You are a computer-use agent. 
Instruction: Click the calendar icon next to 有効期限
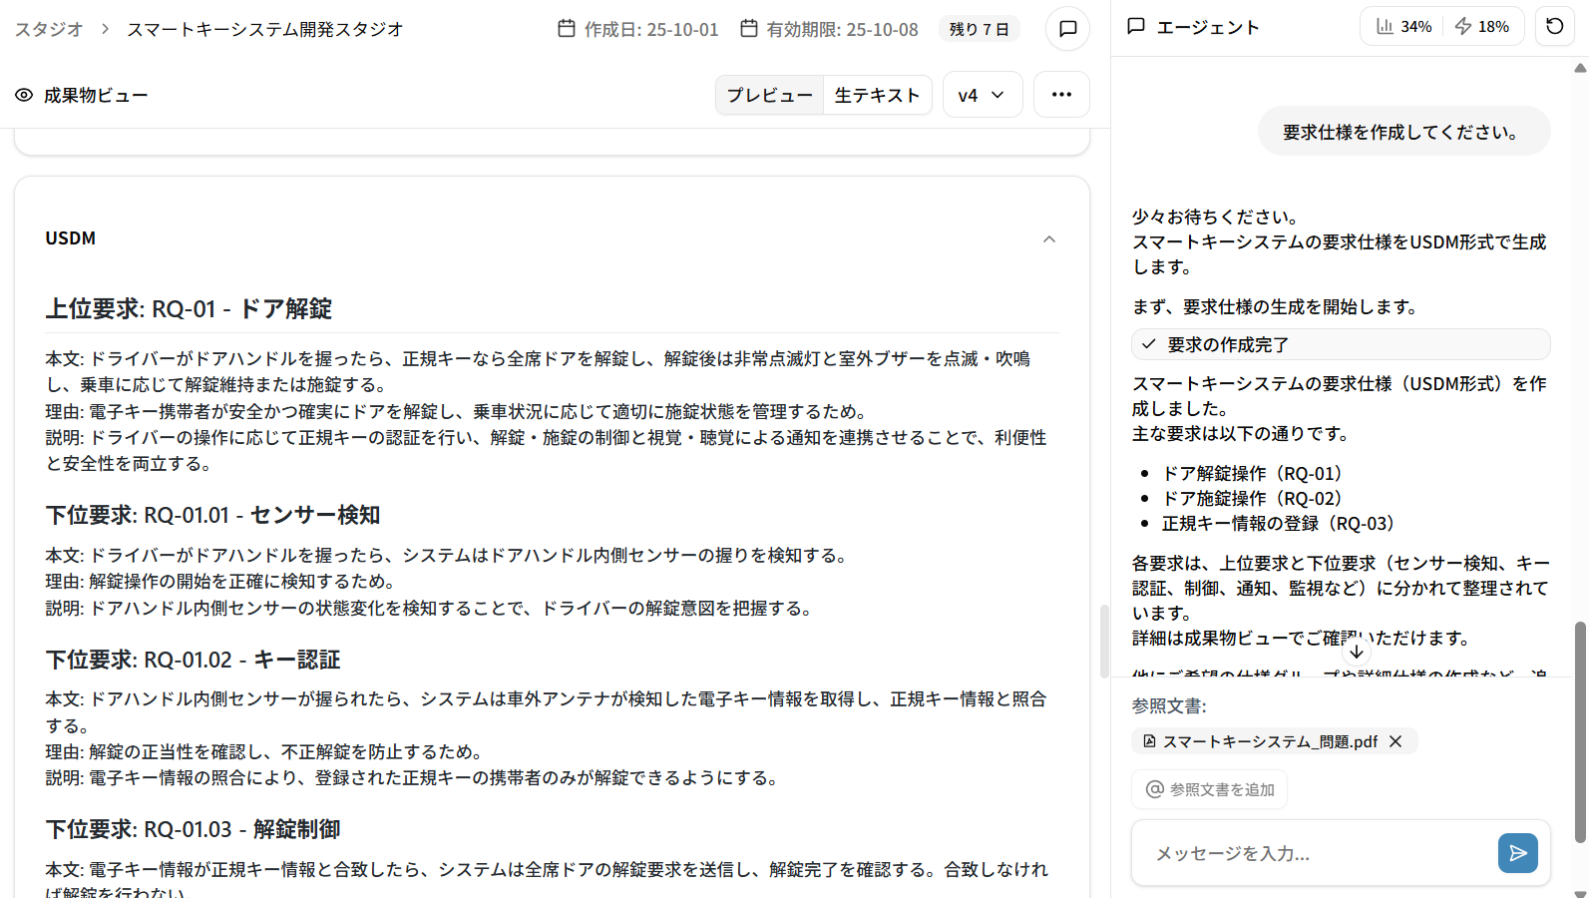pyautogui.click(x=749, y=29)
